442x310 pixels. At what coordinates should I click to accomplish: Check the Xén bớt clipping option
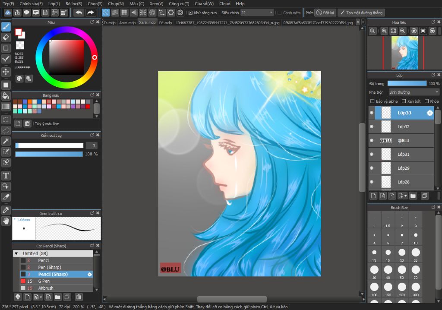click(404, 101)
